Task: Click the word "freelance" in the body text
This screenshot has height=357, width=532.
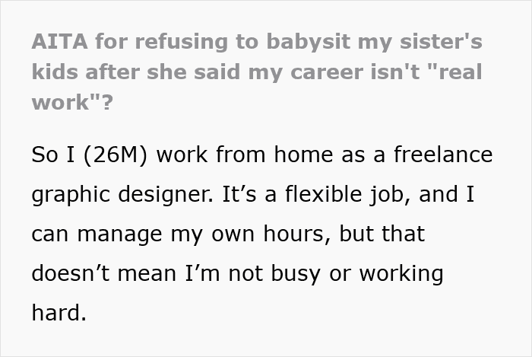Action: (x=443, y=155)
